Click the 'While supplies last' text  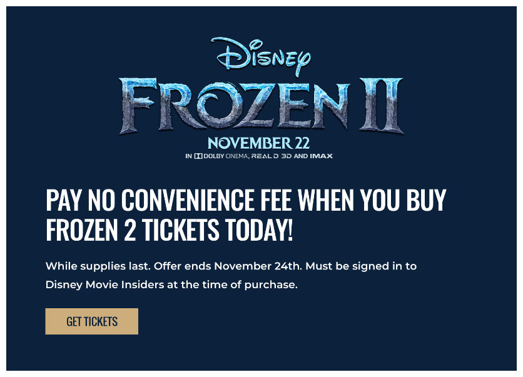[98, 266]
